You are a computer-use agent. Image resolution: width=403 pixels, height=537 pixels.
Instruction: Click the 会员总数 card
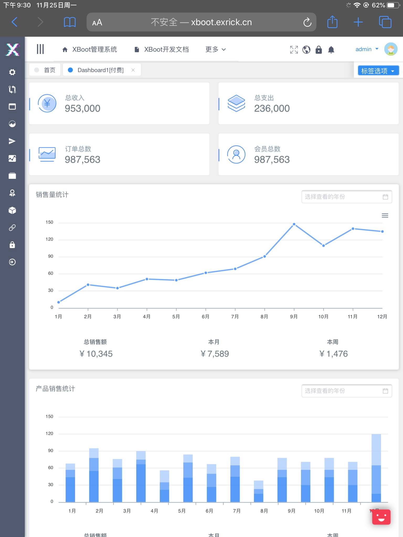(x=309, y=154)
